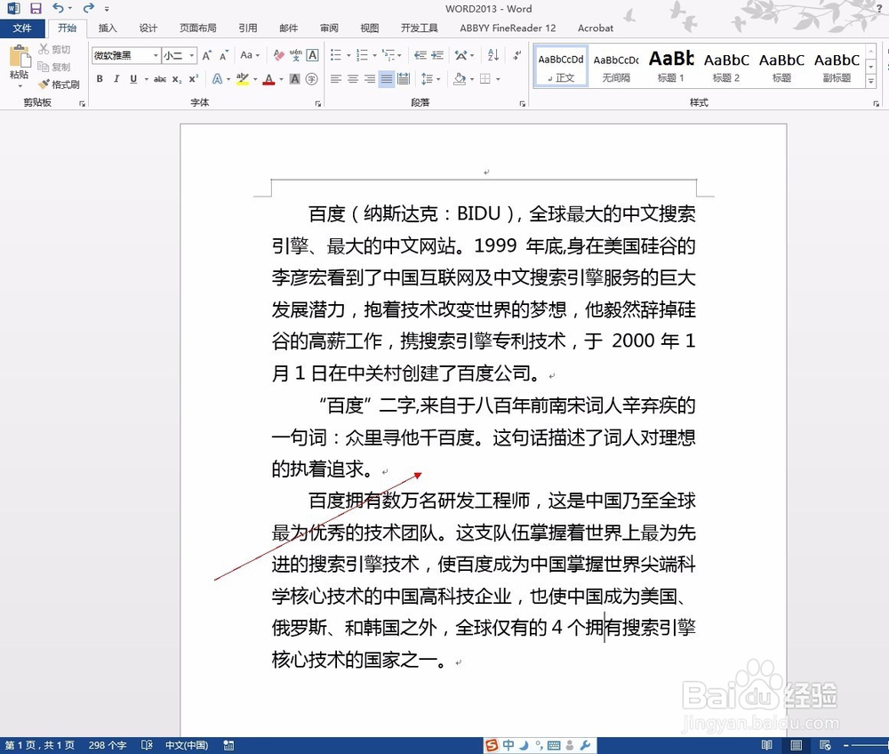Sort text with A-Z icon
889x754 pixels.
coord(493,55)
